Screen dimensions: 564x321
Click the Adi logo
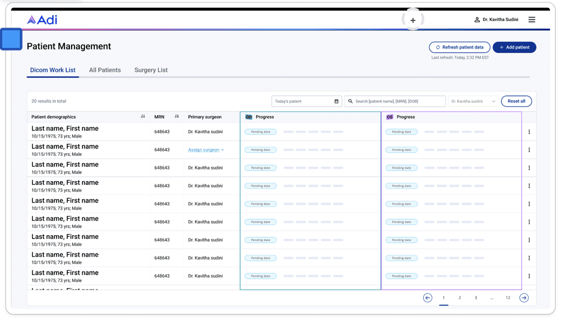(42, 20)
